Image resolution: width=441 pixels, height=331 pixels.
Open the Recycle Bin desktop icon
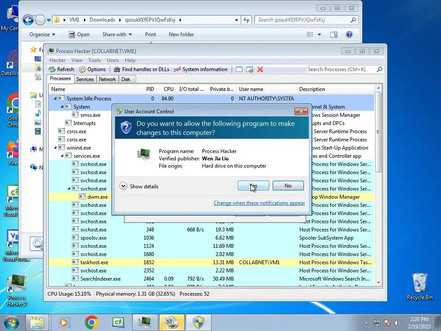point(419,287)
